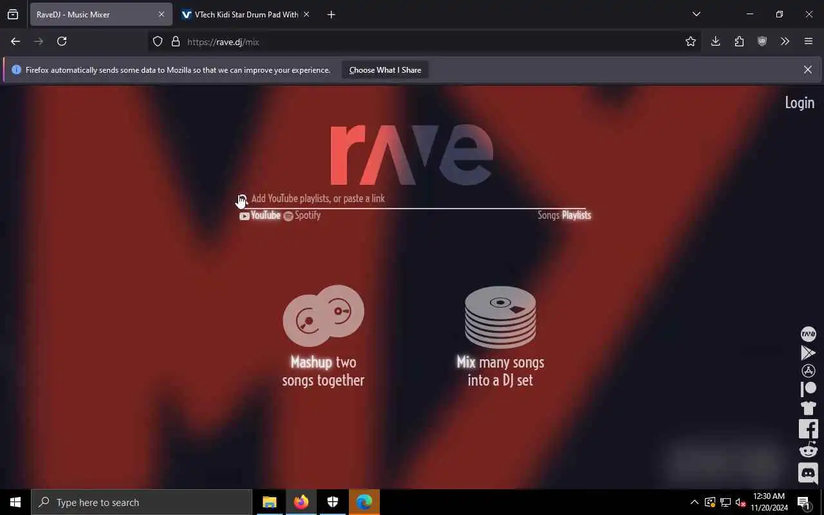Click the large rave logo
Image resolution: width=824 pixels, height=515 pixels.
click(412, 154)
